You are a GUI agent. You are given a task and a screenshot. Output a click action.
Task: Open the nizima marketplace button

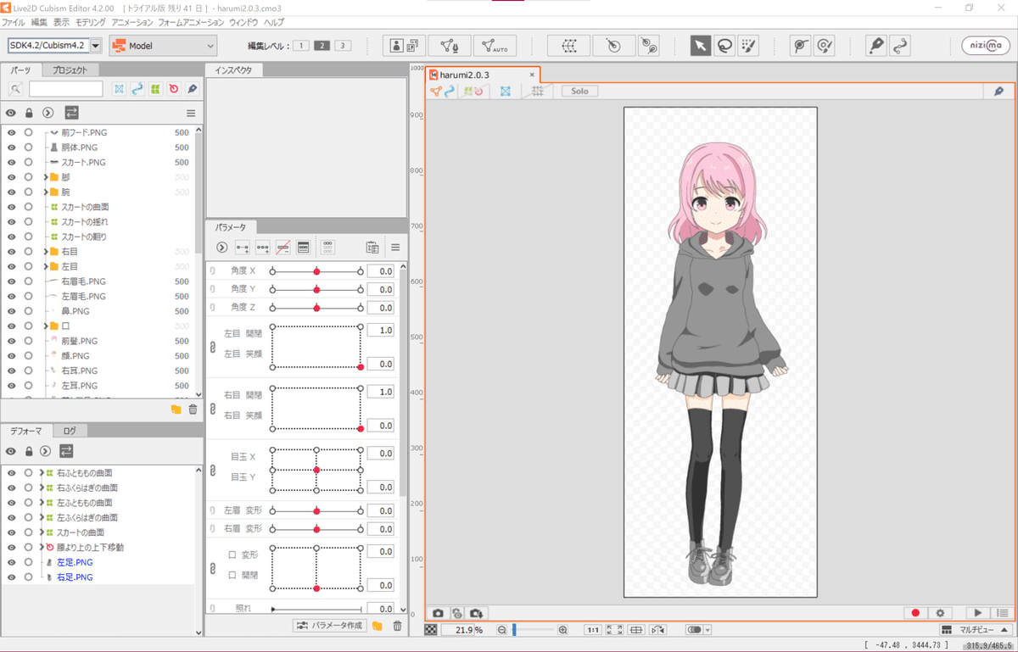(x=986, y=46)
